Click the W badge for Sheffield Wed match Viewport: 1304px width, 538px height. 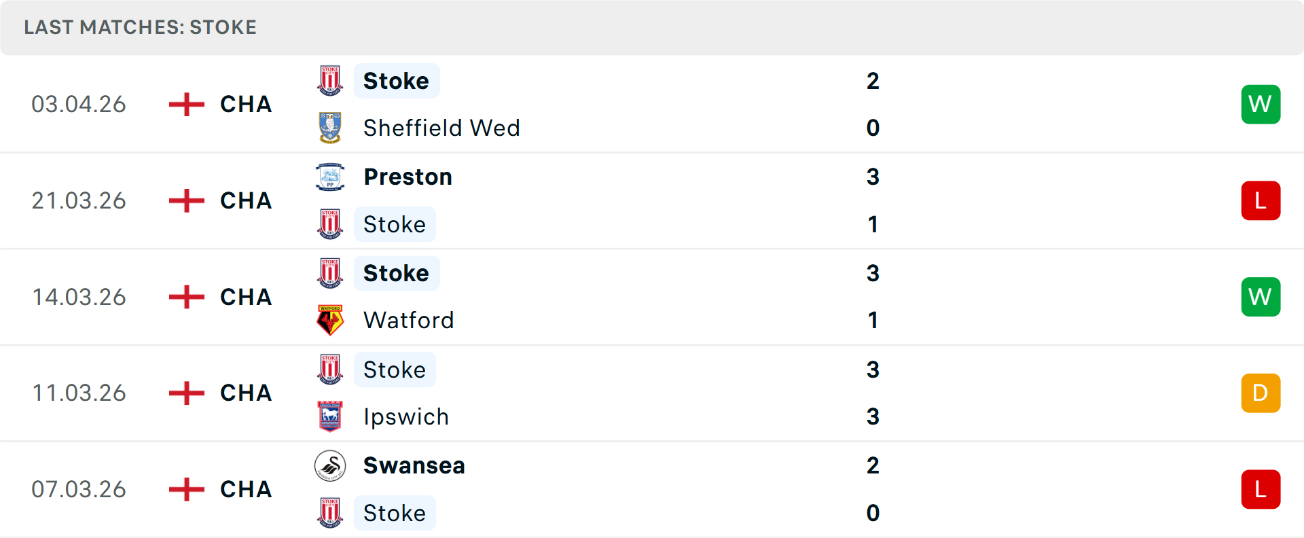[x=1260, y=105]
